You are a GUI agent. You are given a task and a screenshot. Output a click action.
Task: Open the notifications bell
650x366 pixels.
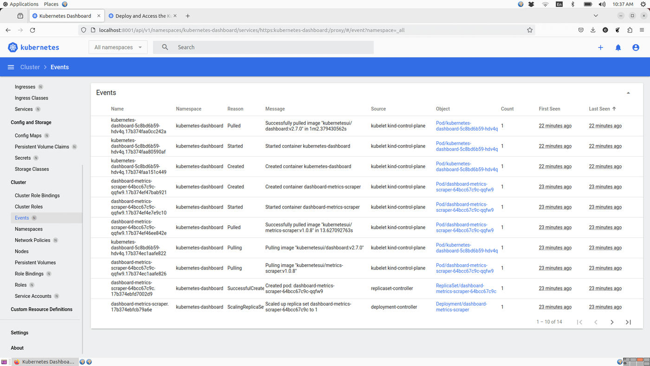[x=618, y=47]
